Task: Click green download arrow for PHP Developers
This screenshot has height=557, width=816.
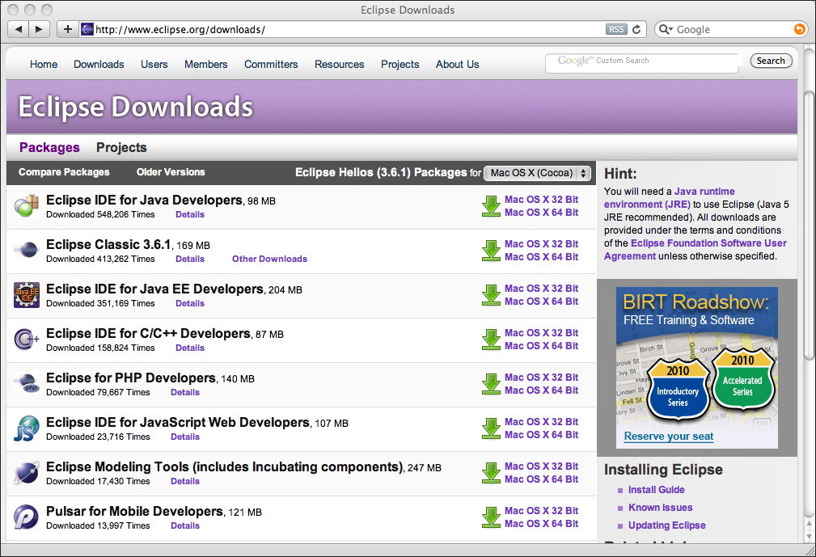Action: [x=491, y=384]
